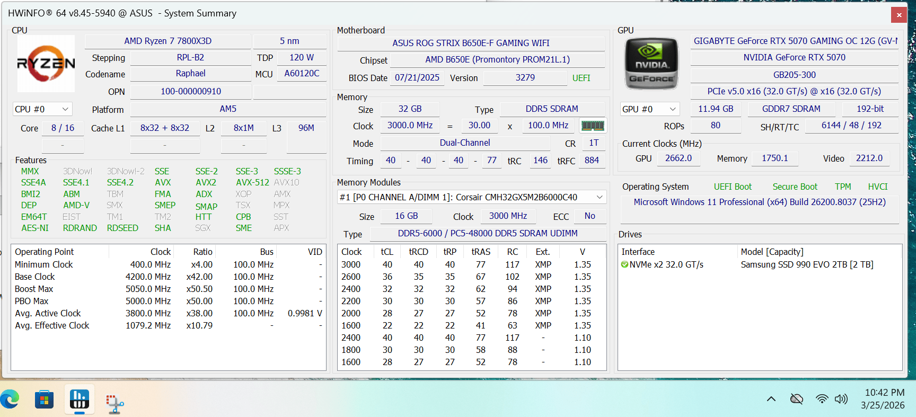Image resolution: width=916 pixels, height=417 pixels.
Task: Open Wi-Fi network tray icon
Action: 822,399
